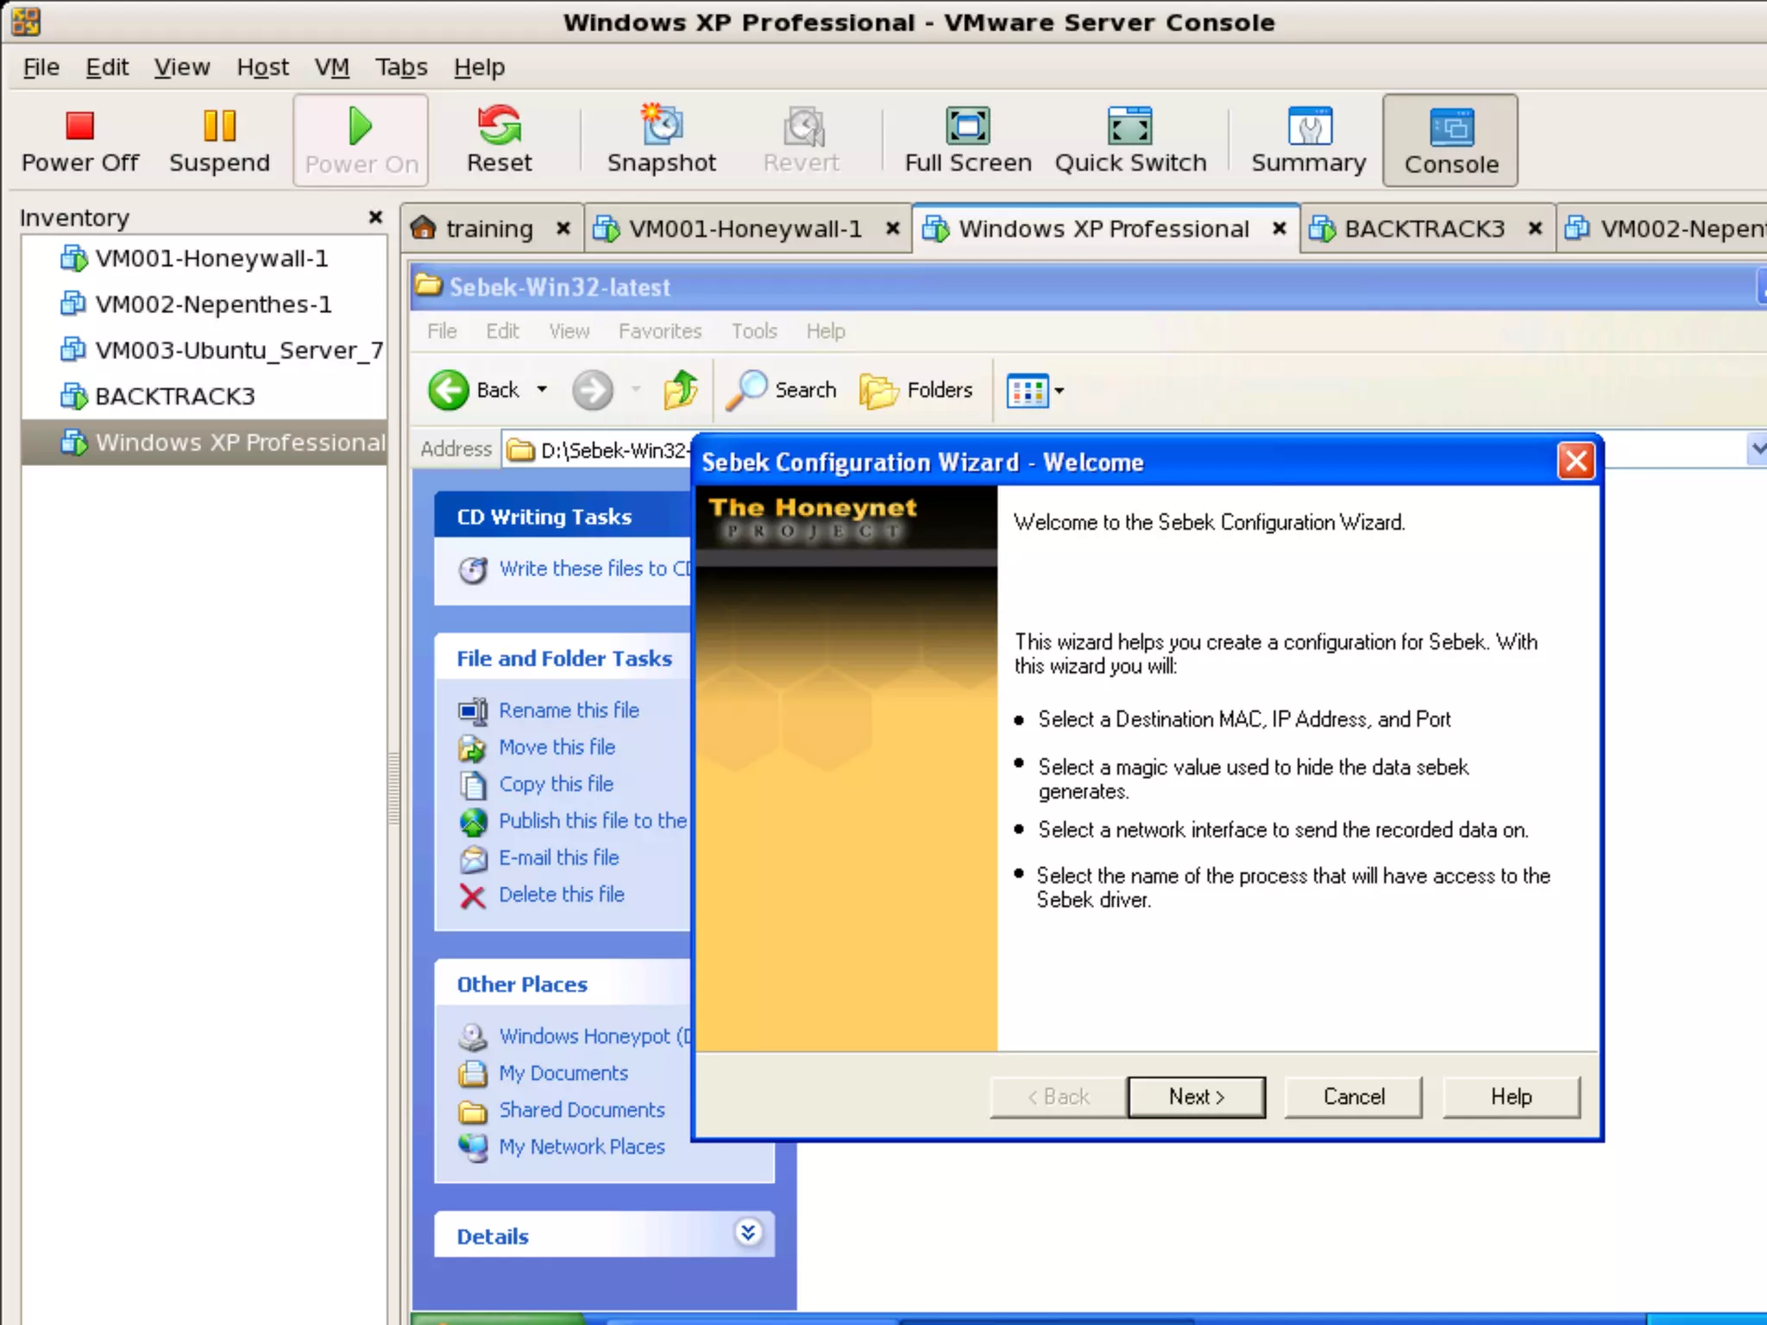The height and width of the screenshot is (1325, 1767).
Task: Toggle the Folders pane button
Action: click(916, 391)
